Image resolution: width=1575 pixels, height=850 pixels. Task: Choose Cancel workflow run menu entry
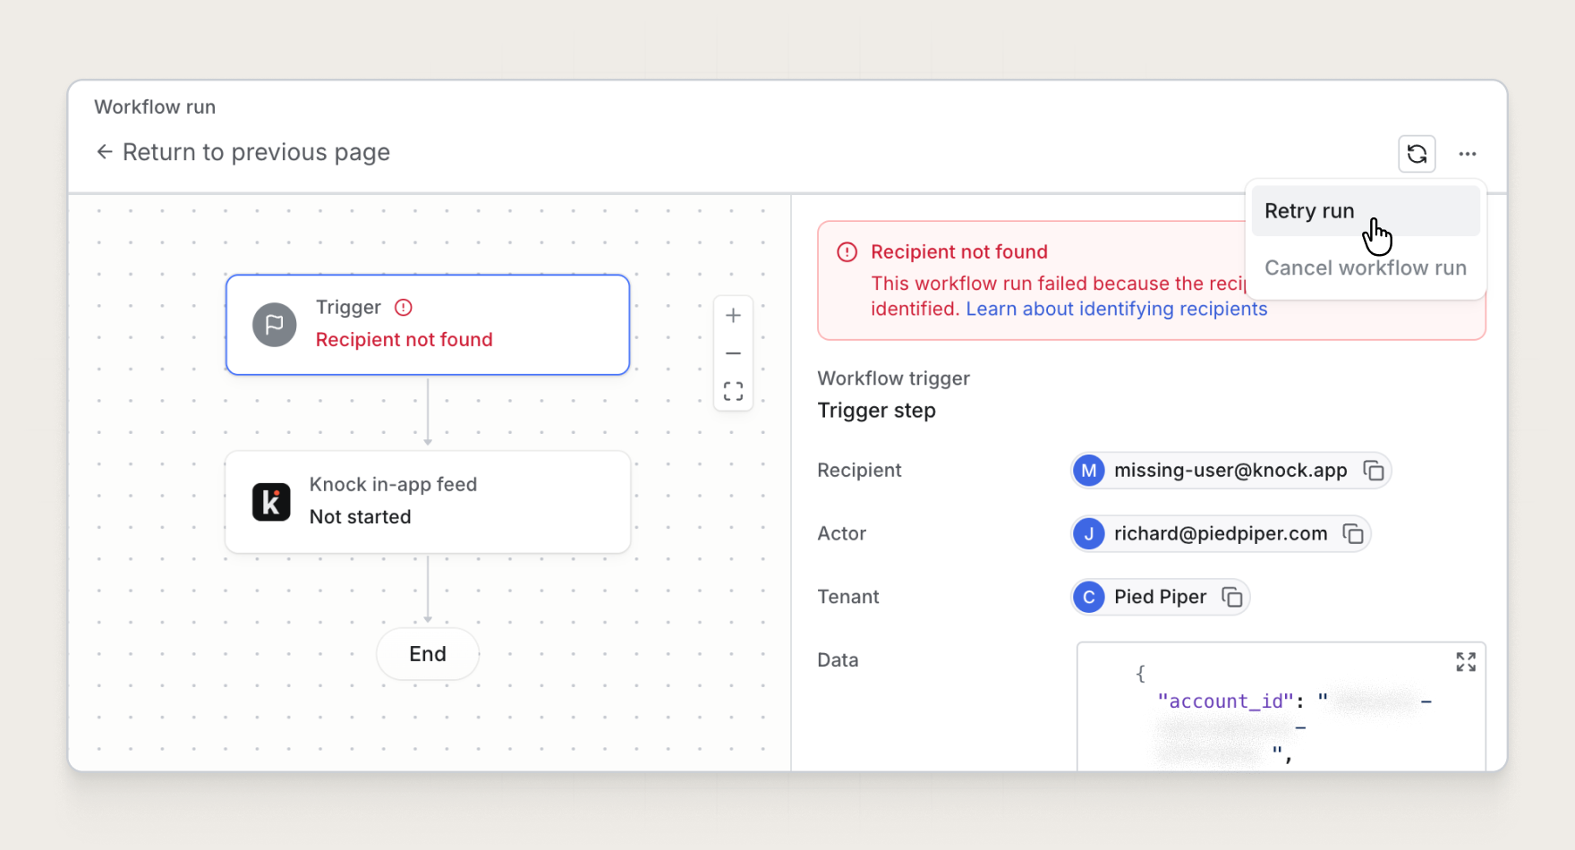(x=1365, y=268)
